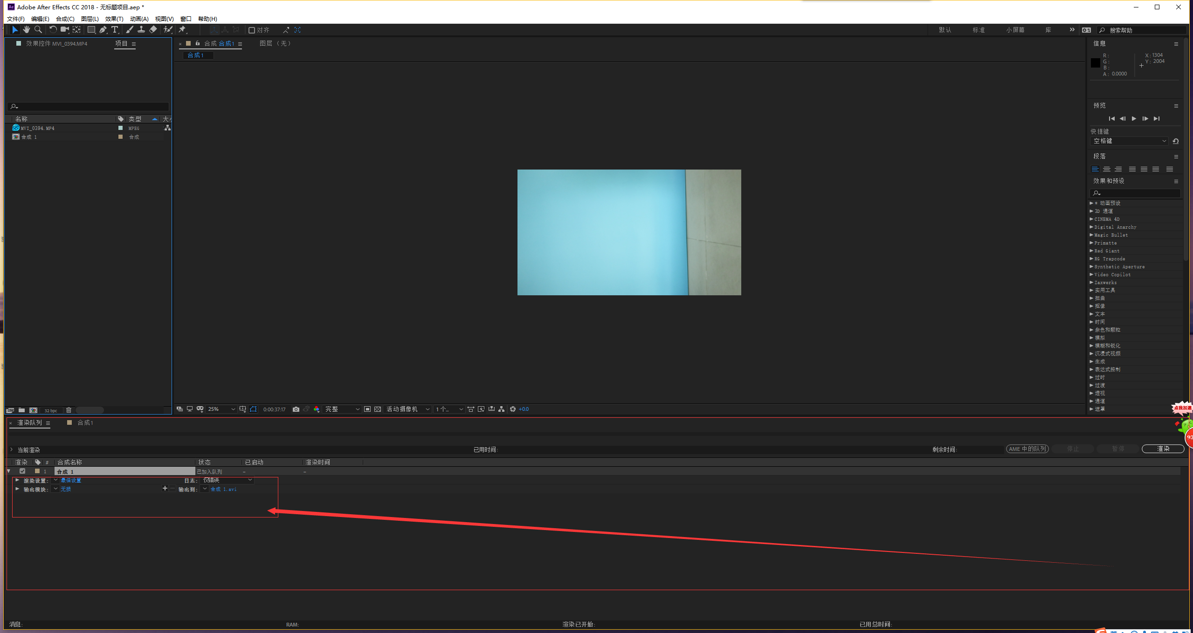This screenshot has height=633, width=1193.
Task: Click the Roto Brush tool
Action: (x=168, y=30)
